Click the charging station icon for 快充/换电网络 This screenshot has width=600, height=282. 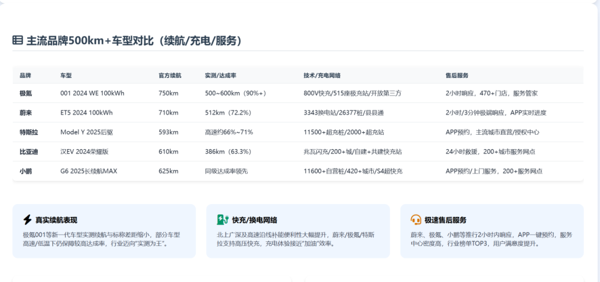[x=222, y=220]
